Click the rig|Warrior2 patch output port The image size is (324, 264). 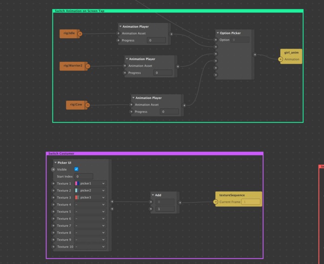pyautogui.click(x=88, y=66)
